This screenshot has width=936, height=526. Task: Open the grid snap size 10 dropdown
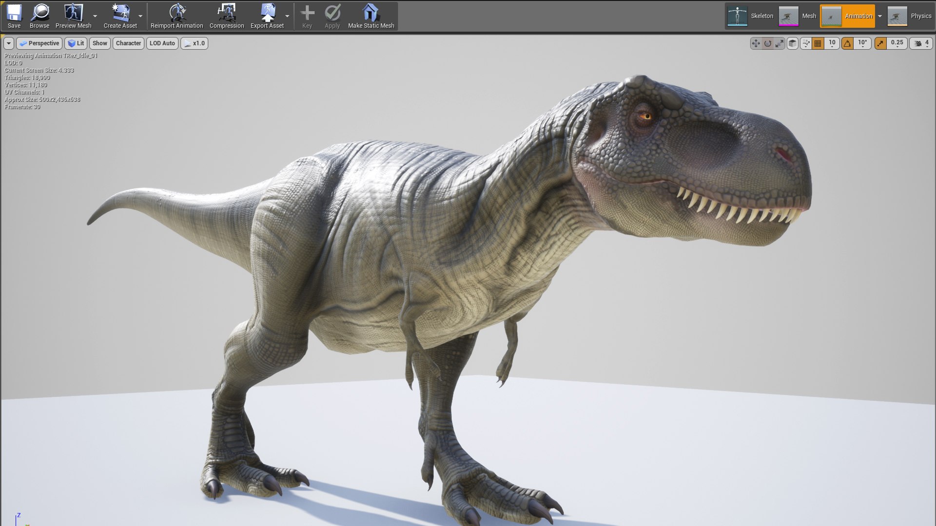[x=832, y=43]
